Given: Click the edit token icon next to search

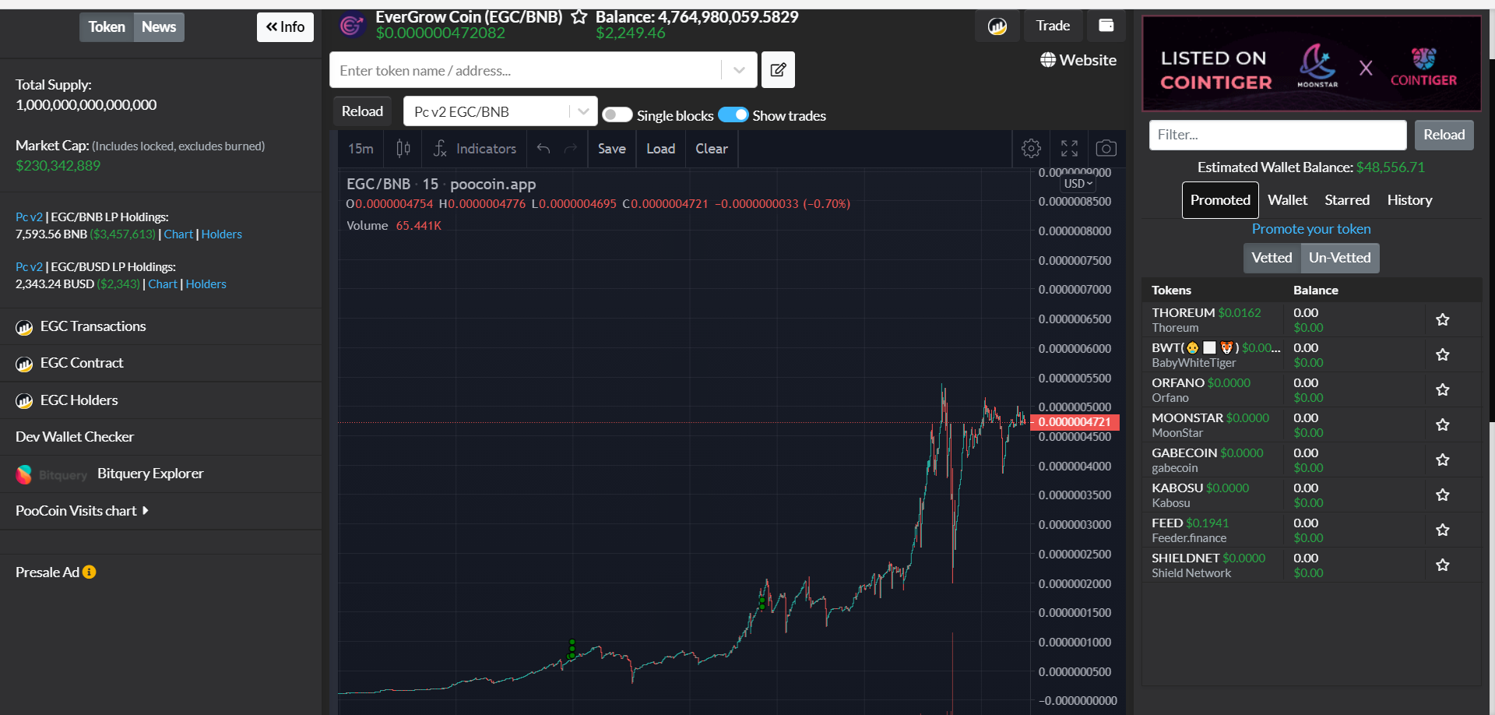Looking at the screenshot, I should point(778,70).
